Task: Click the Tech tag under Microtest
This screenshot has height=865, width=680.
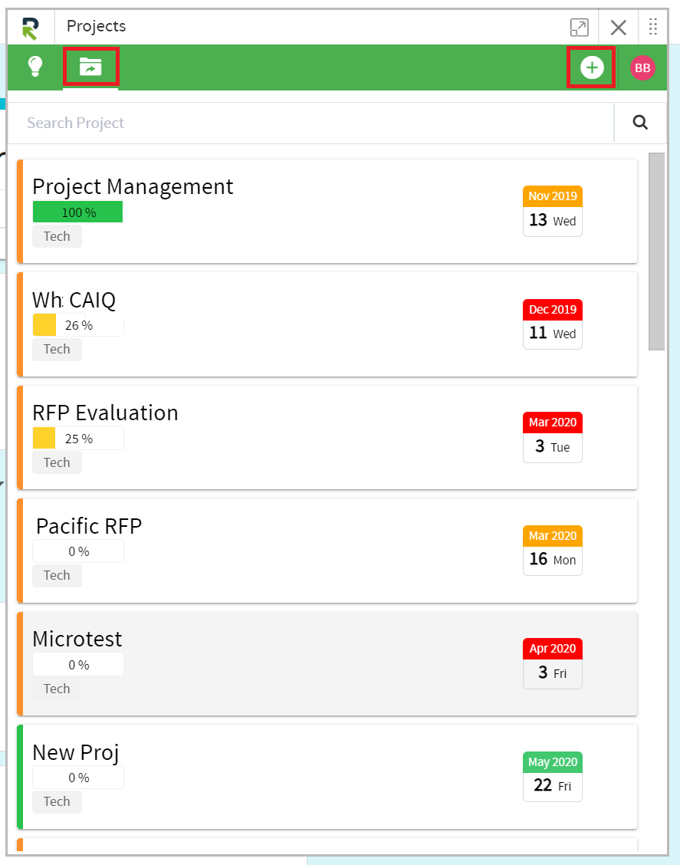Action: (57, 689)
